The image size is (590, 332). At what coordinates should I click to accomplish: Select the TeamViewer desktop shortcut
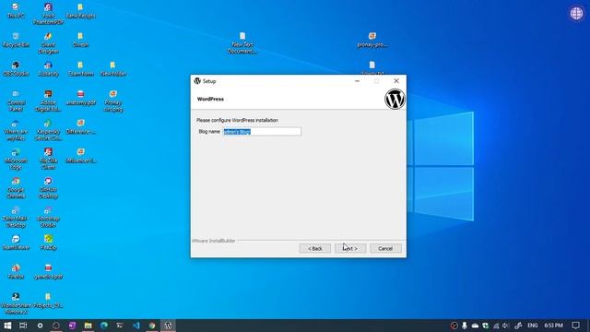pos(16,243)
